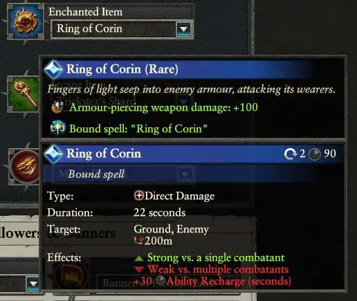Click the Arcane Item golden staff icon
Image resolution: width=357 pixels, height=301 pixels.
pyautogui.click(x=24, y=94)
